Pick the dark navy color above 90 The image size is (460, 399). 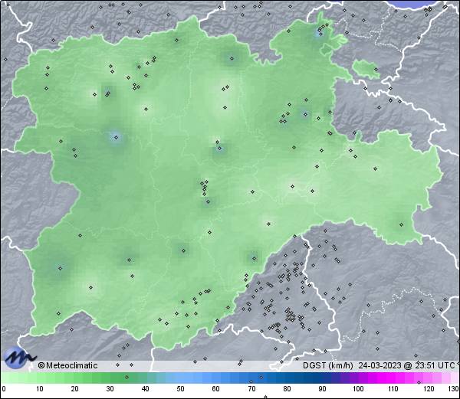point(322,378)
